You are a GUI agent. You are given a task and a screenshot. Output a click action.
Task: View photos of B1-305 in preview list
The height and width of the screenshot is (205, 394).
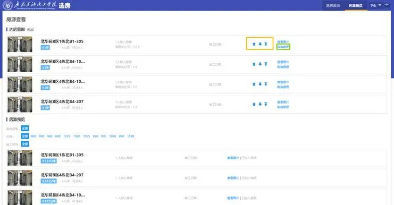(x=233, y=158)
